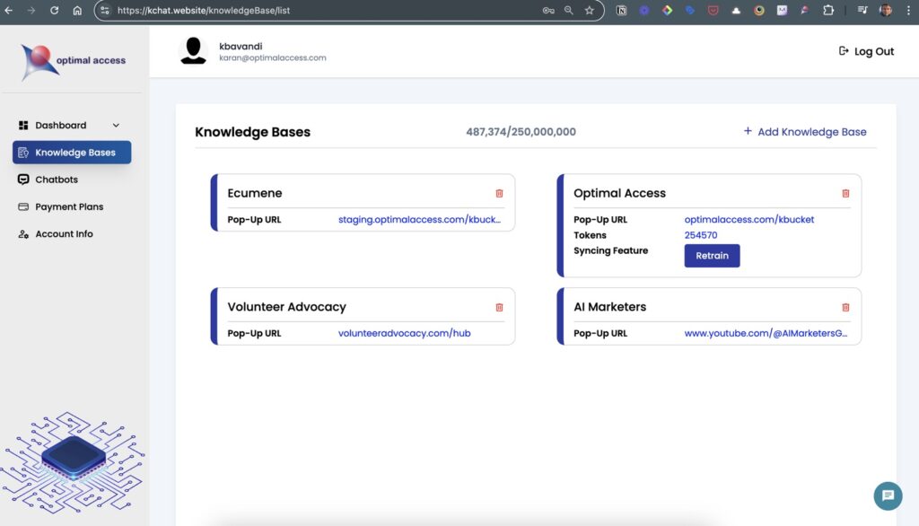The image size is (919, 526).
Task: Open the media control toolbar icon
Action: tap(862, 10)
